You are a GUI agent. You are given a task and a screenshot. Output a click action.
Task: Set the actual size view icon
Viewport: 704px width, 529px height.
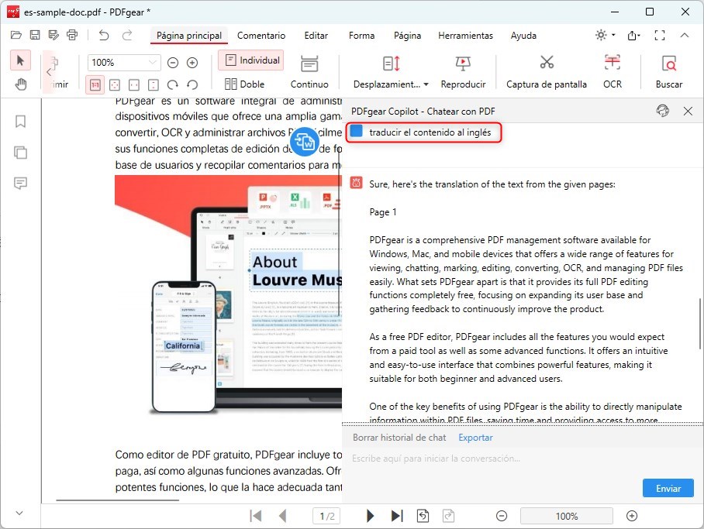coord(95,84)
